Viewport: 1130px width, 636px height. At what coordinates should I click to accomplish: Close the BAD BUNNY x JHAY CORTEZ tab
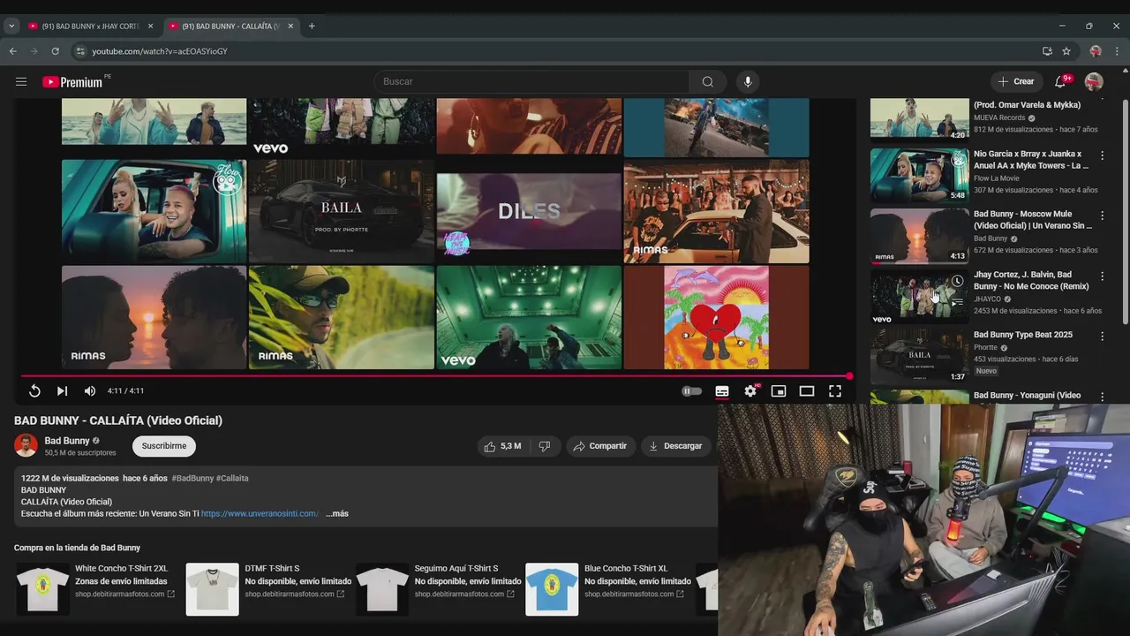[x=150, y=26]
